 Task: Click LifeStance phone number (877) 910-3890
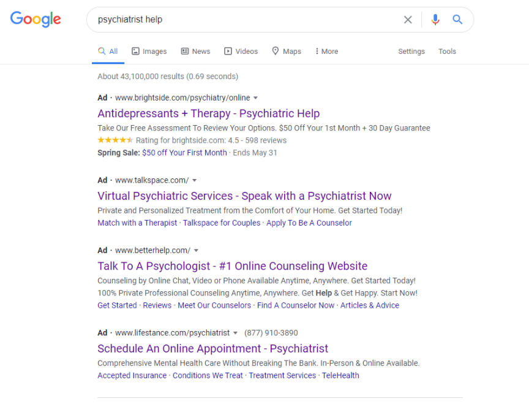271,333
